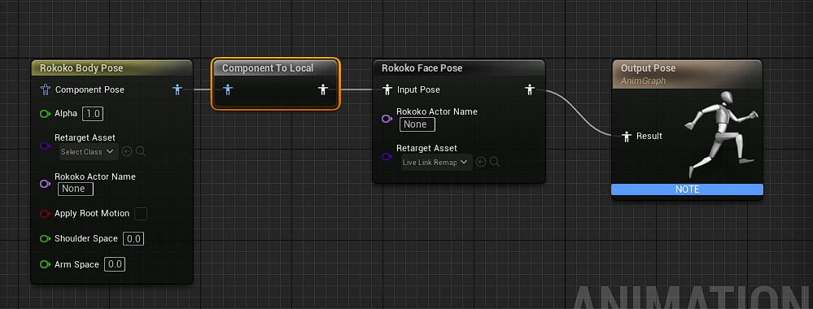The height and width of the screenshot is (309, 813).
Task: Open the Live Link Remap dropdown
Action: point(436,163)
